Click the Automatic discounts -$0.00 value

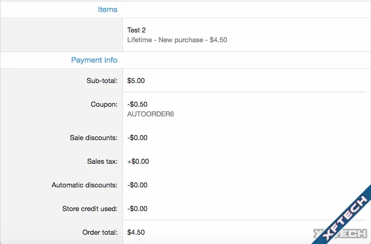tap(137, 185)
